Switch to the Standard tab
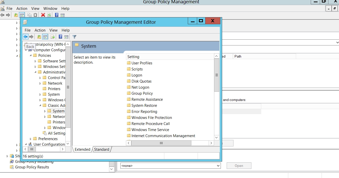 tap(101, 149)
